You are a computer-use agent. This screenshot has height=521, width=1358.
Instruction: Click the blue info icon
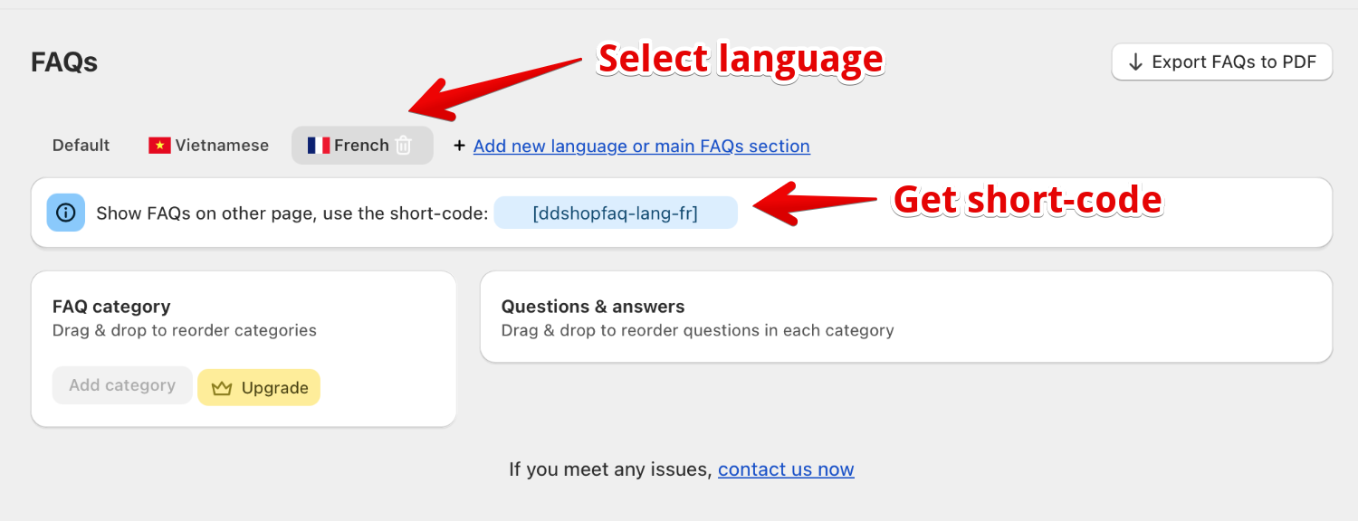click(66, 213)
